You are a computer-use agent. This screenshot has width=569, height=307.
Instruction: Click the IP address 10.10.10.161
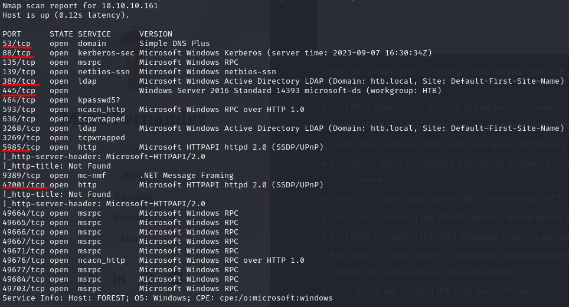point(130,6)
